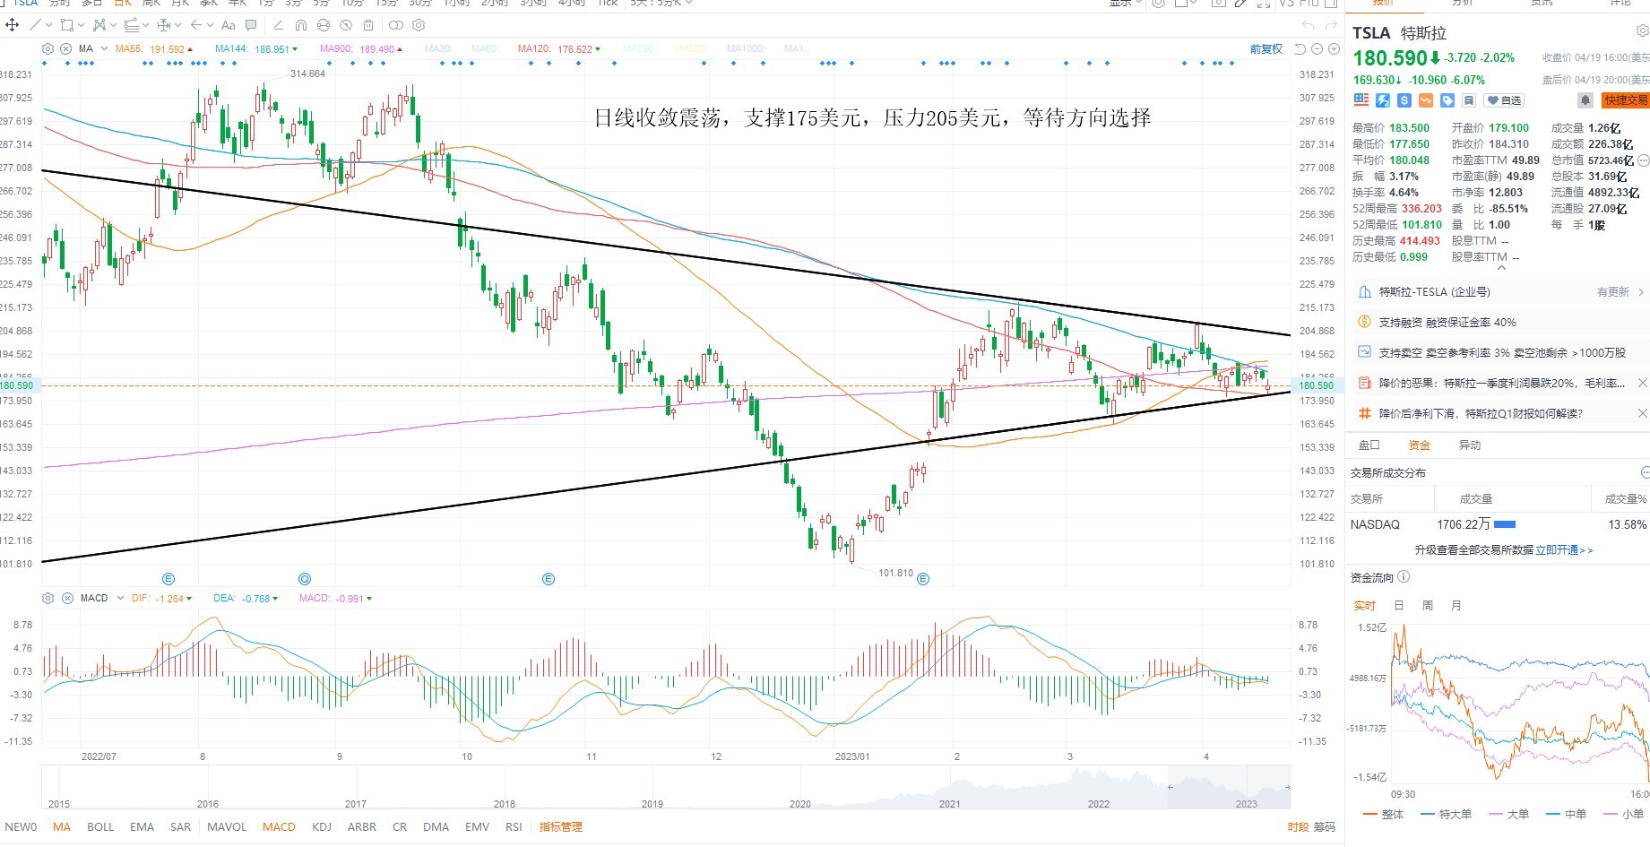Click the MA55 orange indicator value
This screenshot has width=1650, height=847.
154,49
